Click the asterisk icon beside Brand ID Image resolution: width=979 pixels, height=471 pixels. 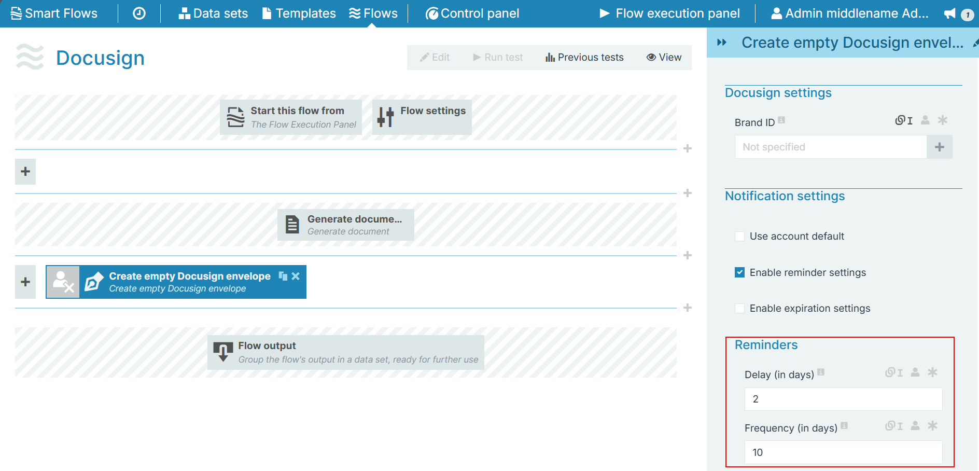pyautogui.click(x=942, y=120)
